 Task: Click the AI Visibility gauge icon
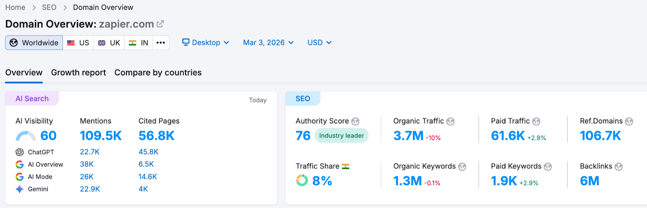(26, 136)
